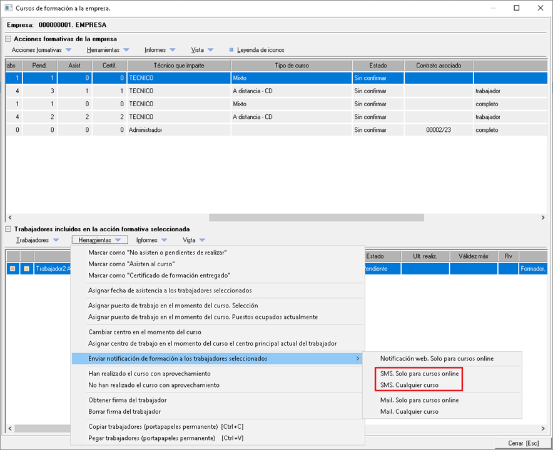Open the lower Vista dropdown
The image size is (553, 450).
[193, 240]
